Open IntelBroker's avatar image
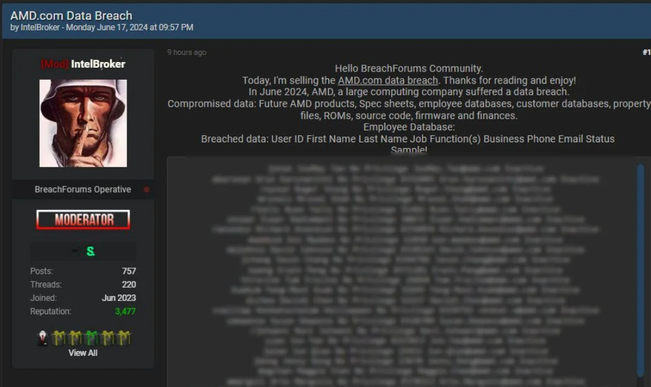651x387 pixels. tap(83, 123)
